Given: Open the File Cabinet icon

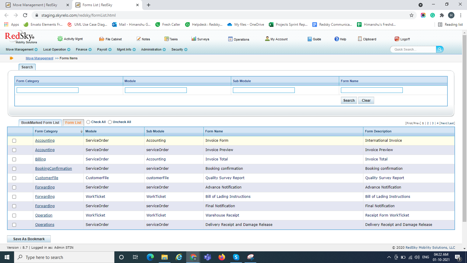Looking at the screenshot, I should coord(102,39).
